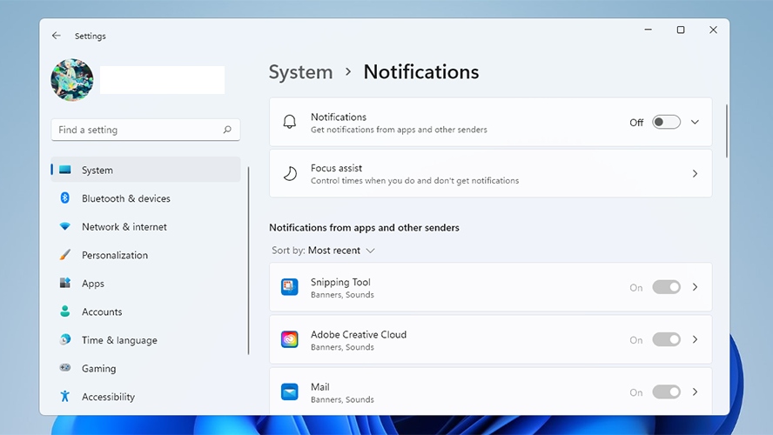Open Snipping Tool notification details chevron

(x=695, y=287)
